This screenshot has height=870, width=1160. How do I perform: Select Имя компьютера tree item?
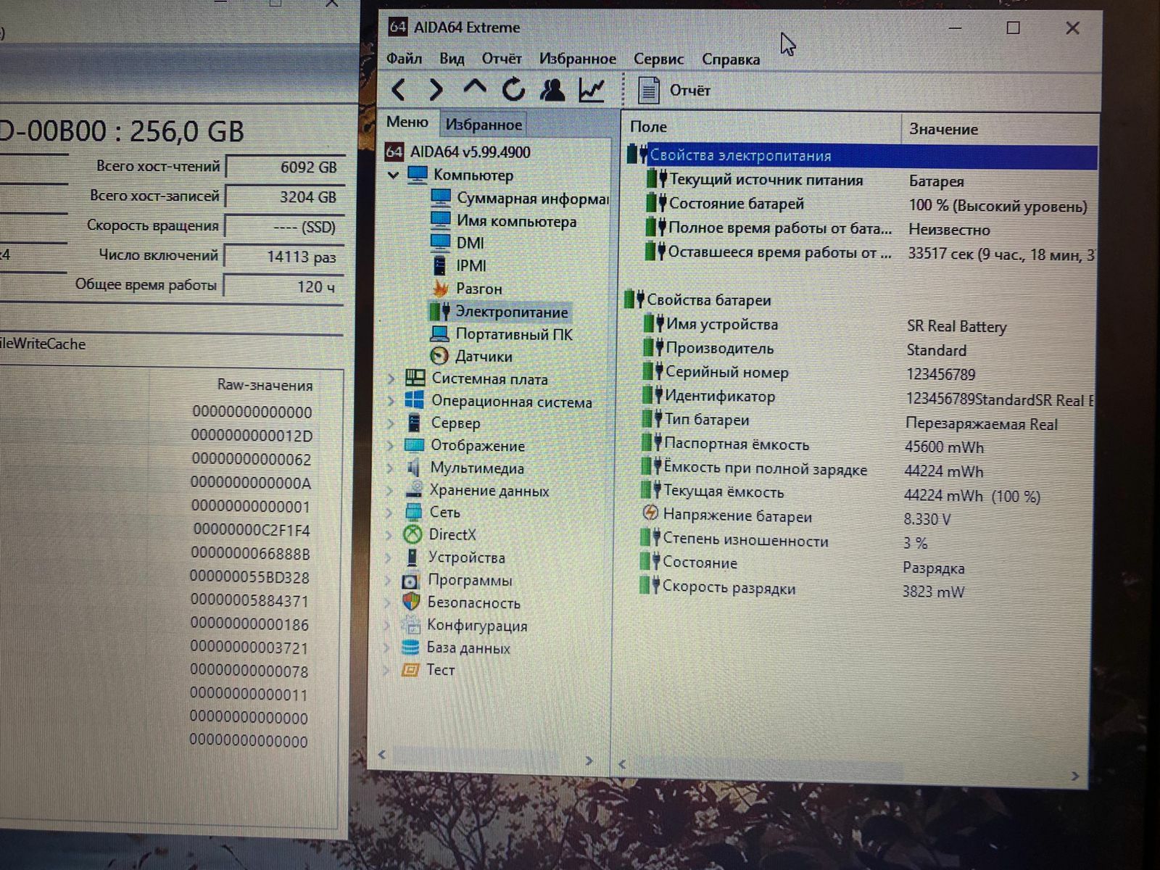504,221
